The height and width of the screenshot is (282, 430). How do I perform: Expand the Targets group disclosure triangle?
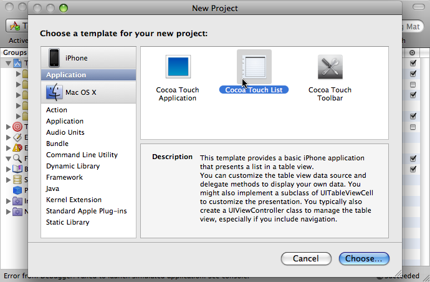tap(9, 127)
